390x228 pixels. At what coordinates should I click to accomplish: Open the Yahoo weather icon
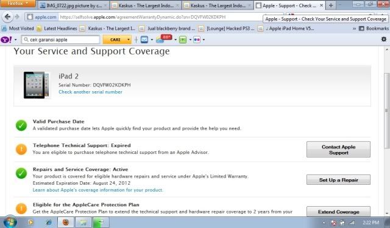[164, 39]
